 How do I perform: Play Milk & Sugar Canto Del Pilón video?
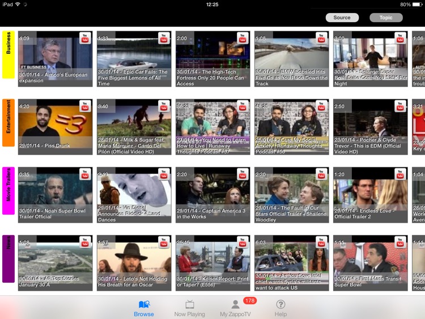click(x=134, y=127)
